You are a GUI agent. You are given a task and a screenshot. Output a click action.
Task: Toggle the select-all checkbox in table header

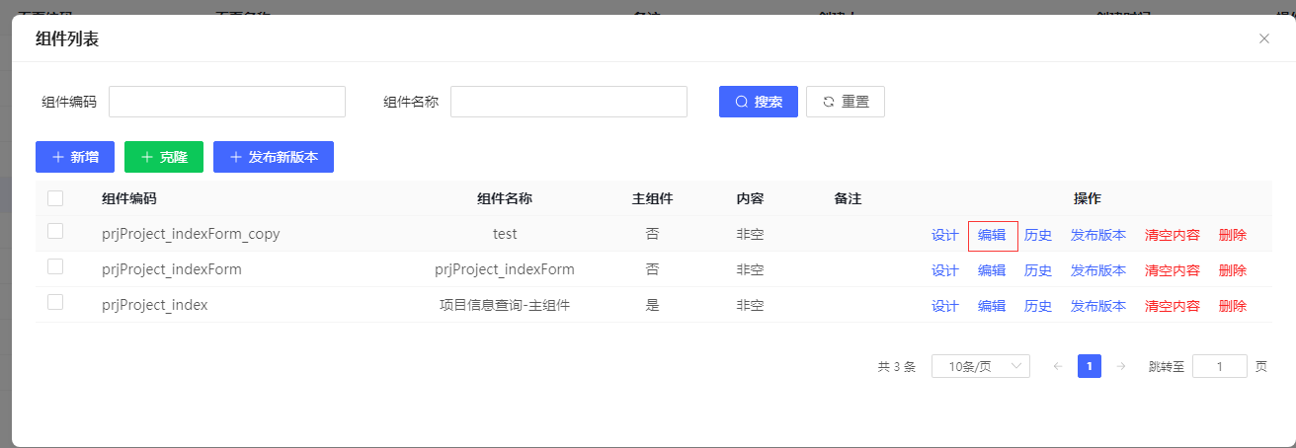[55, 198]
